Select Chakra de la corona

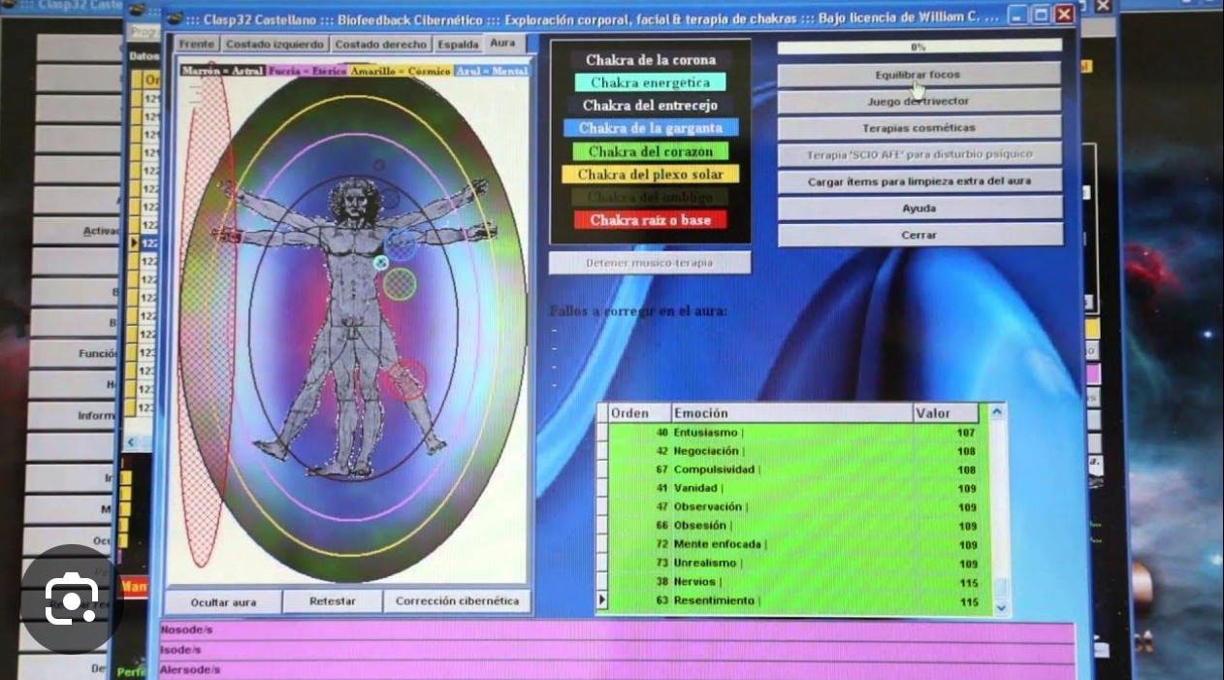point(651,60)
